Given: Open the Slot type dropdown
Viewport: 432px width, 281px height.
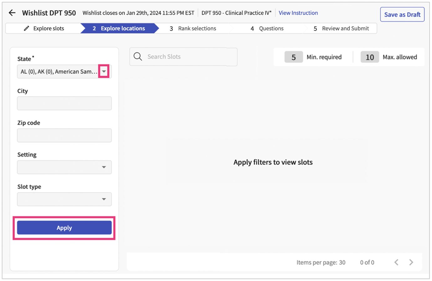Looking at the screenshot, I should click(x=104, y=199).
